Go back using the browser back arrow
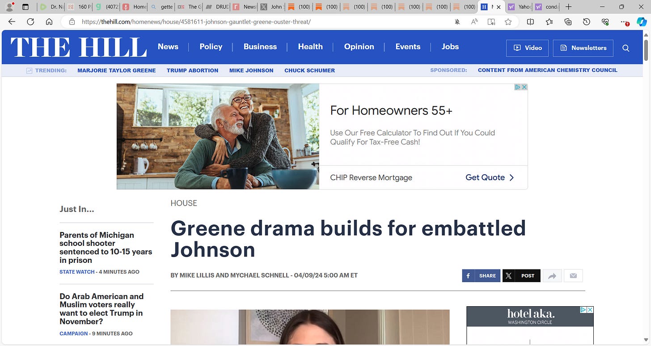This screenshot has width=651, height=346. click(12, 21)
